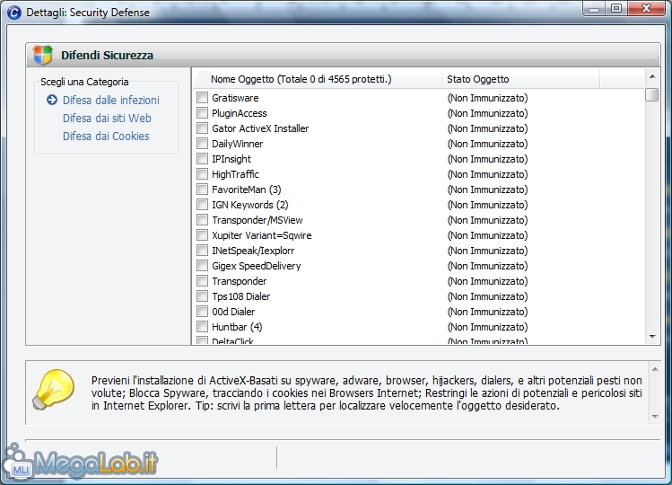Check the Gratisware checkbox

(x=202, y=97)
